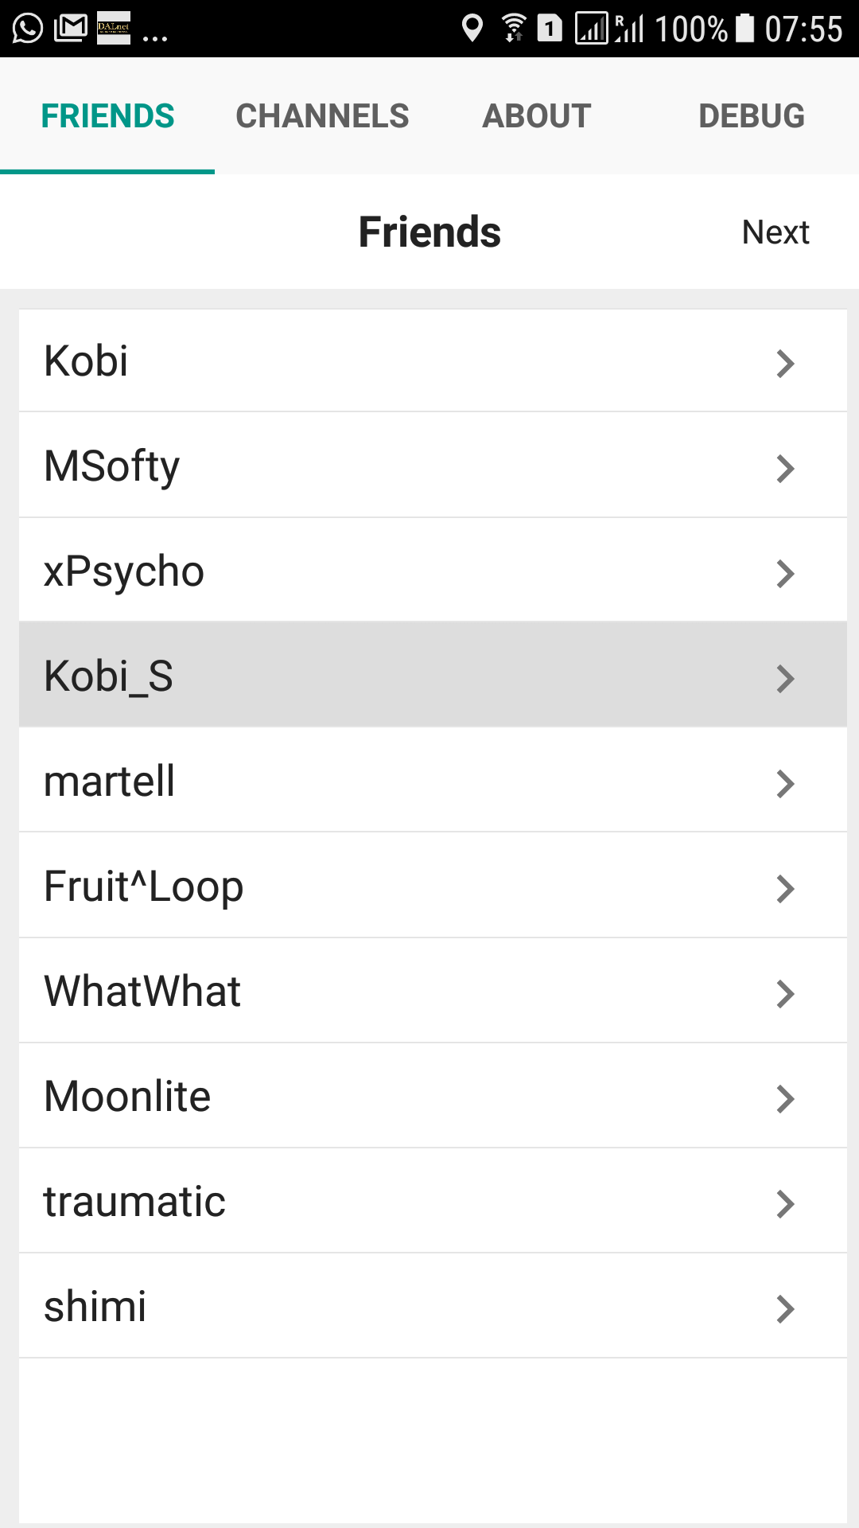Tap the WhatsApp status bar icon

[28, 29]
